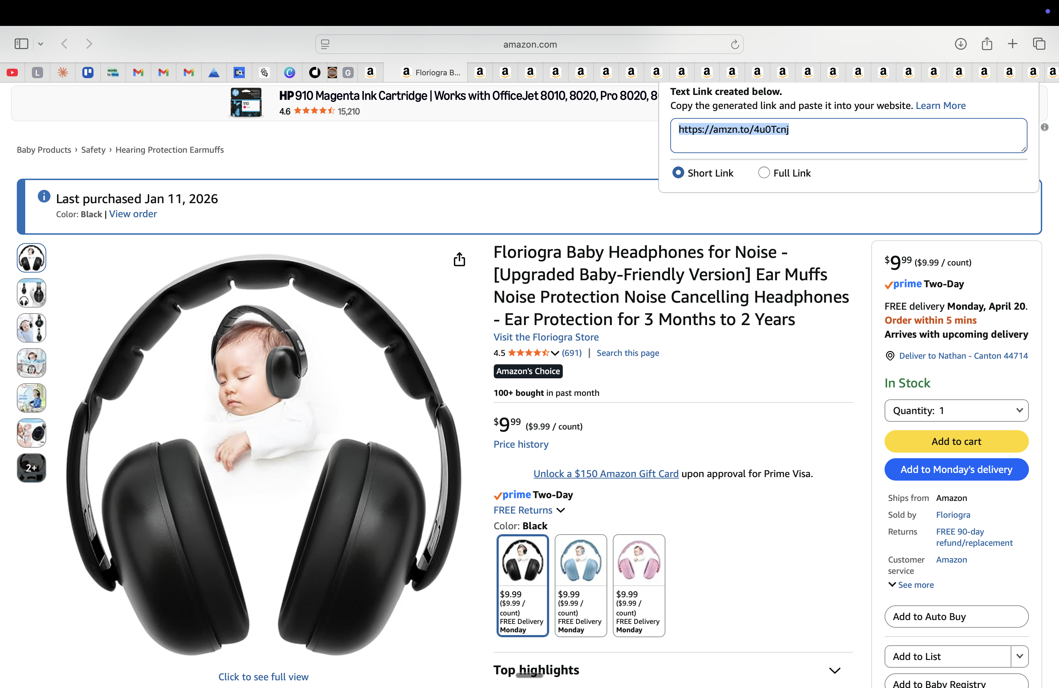Select the pink headphones color swatch

[x=639, y=585]
